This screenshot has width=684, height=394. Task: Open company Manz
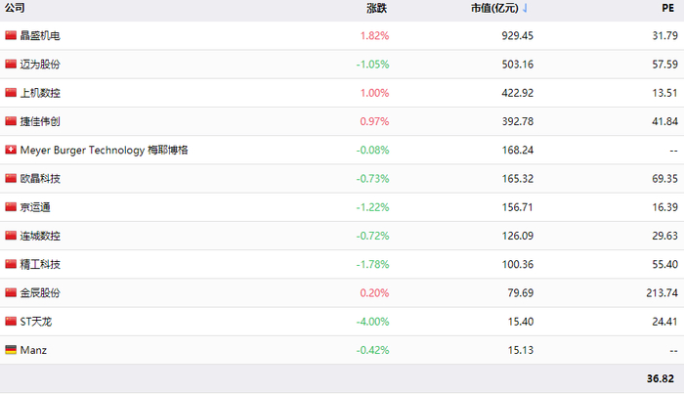(x=33, y=350)
